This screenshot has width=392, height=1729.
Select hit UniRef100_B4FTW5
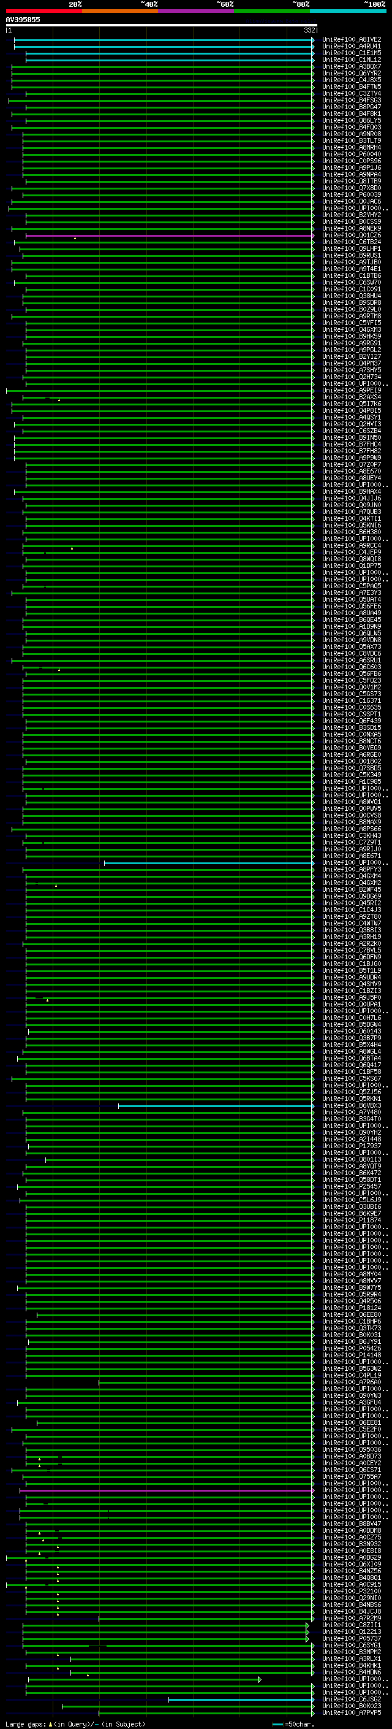tap(352, 86)
